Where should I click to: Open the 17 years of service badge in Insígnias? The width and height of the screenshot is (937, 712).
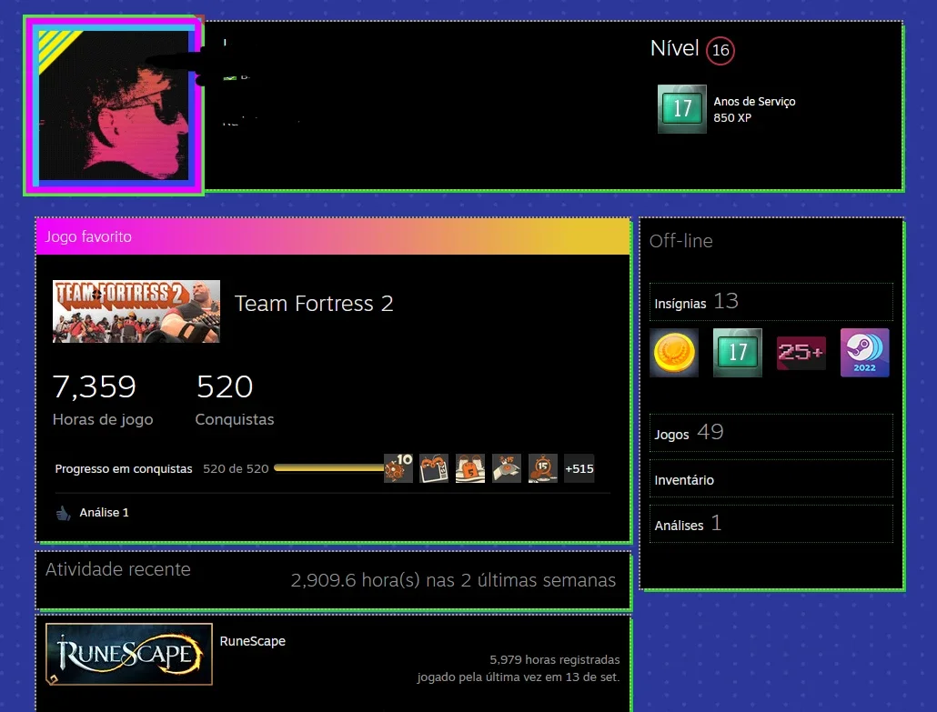tap(738, 353)
